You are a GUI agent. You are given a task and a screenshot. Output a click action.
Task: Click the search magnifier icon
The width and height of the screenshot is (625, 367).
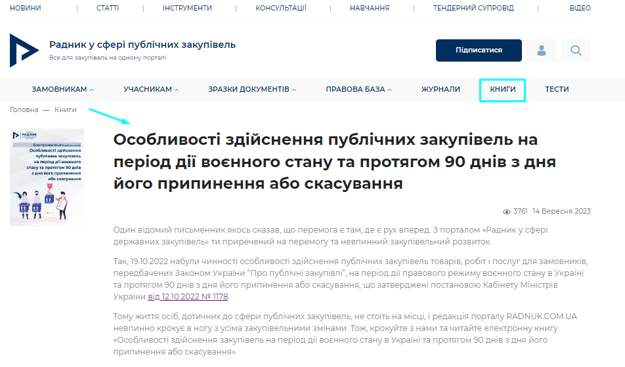(576, 50)
